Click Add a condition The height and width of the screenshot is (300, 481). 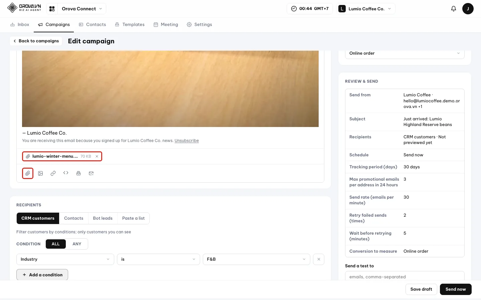coord(42,275)
